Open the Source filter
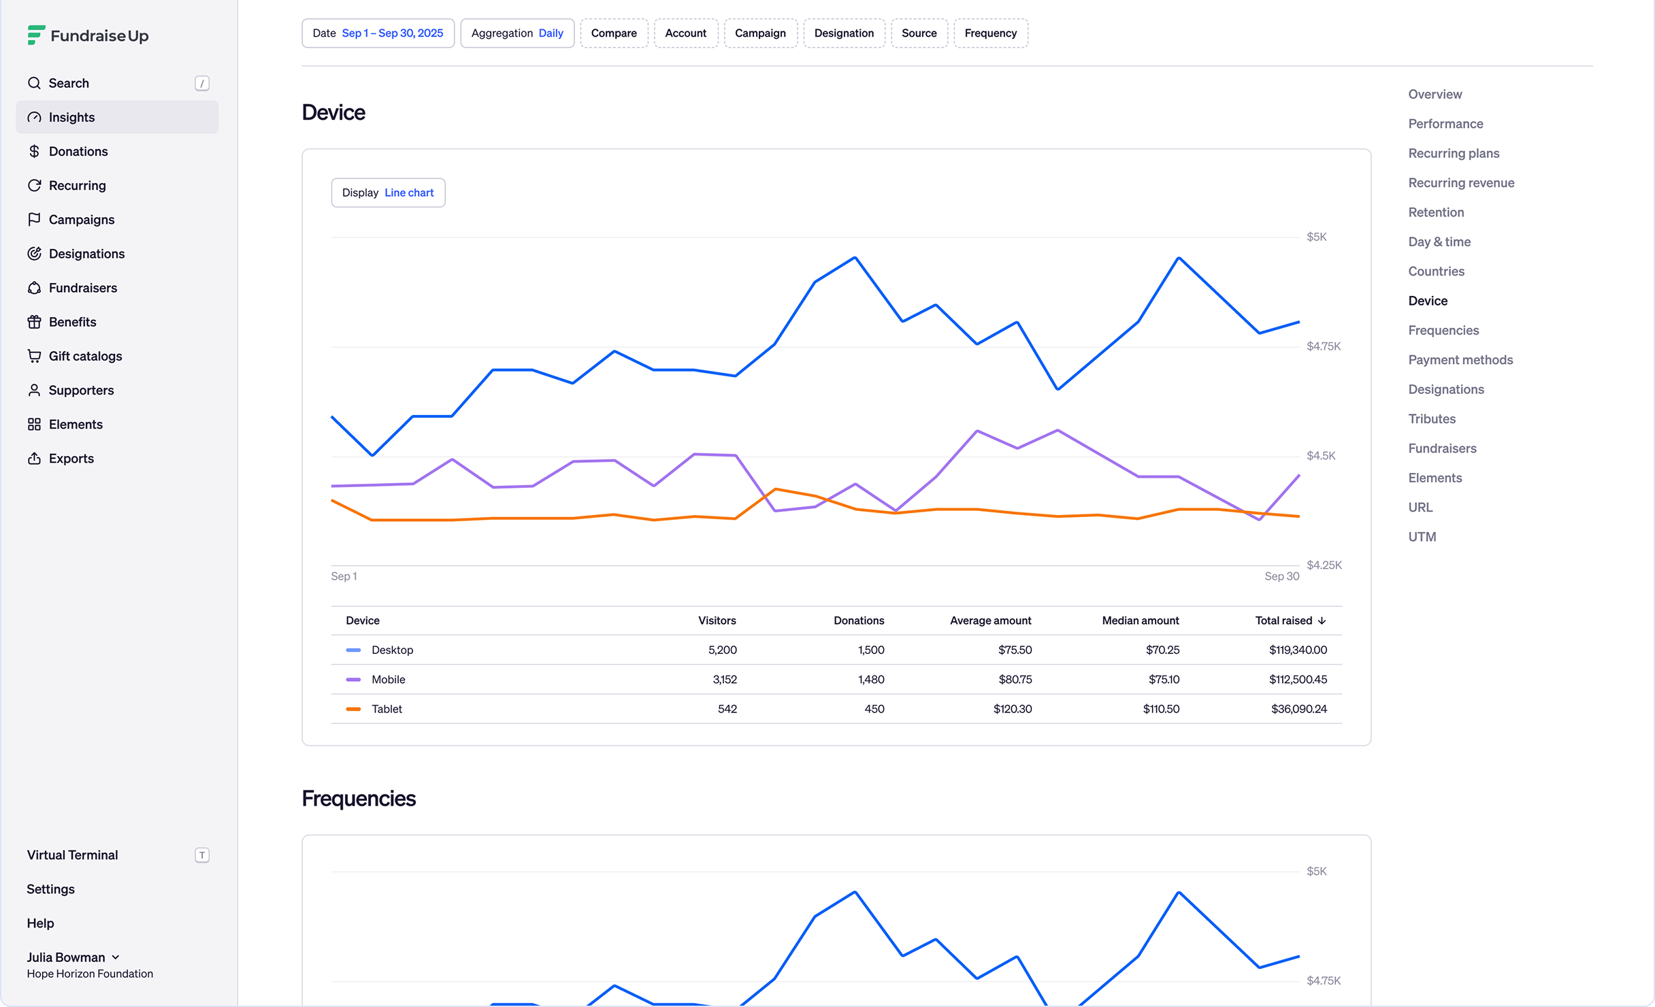The height and width of the screenshot is (1007, 1655). click(x=919, y=33)
